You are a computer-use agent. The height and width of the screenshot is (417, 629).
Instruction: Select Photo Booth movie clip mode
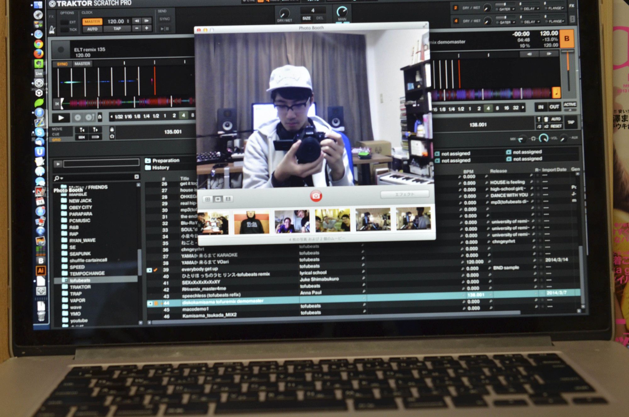[x=228, y=199]
